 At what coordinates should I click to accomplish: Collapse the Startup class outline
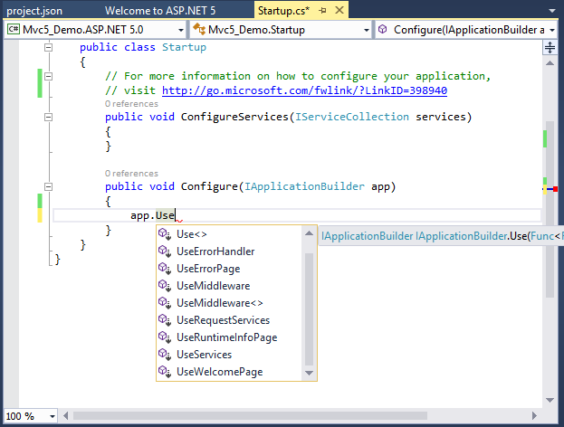click(48, 47)
